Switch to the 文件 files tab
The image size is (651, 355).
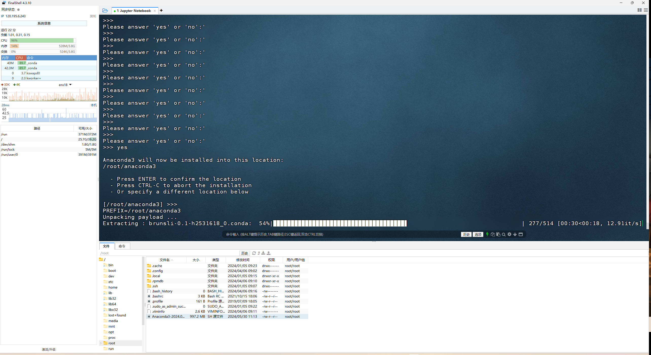point(106,246)
